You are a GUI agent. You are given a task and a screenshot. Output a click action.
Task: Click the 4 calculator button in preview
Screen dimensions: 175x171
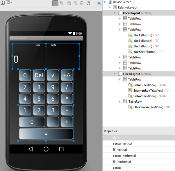25,99
